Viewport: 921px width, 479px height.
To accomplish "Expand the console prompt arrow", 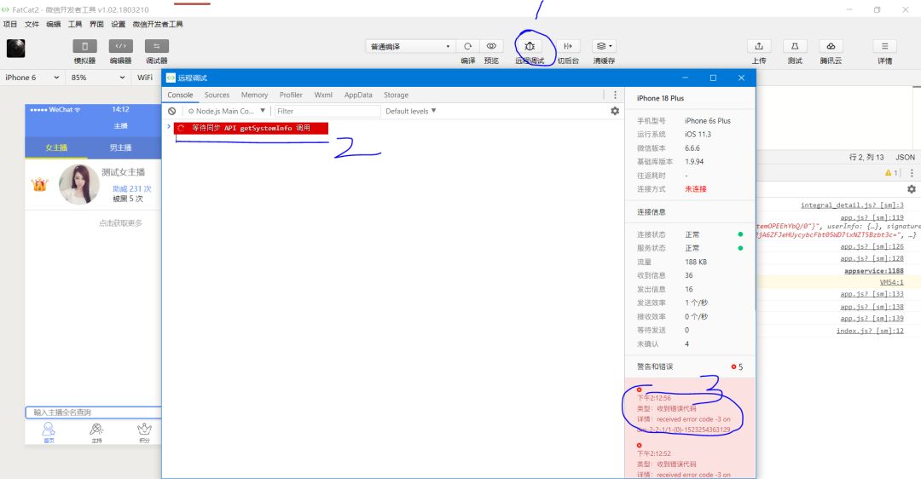I will pos(169,126).
